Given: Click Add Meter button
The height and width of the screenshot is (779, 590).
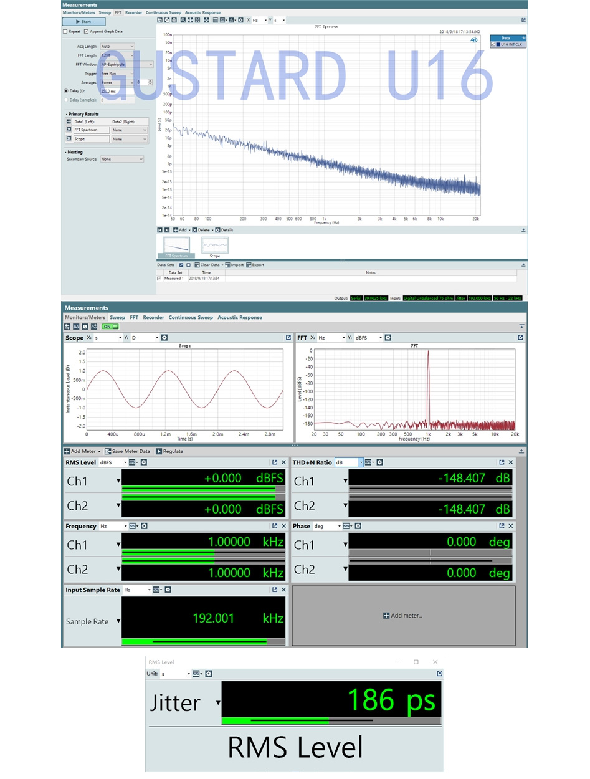Looking at the screenshot, I should tap(81, 451).
